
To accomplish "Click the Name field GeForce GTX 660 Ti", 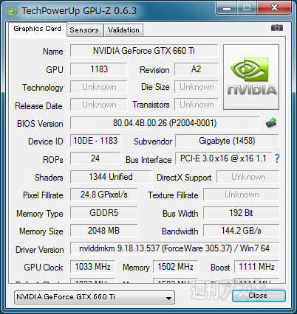I will click(144, 51).
